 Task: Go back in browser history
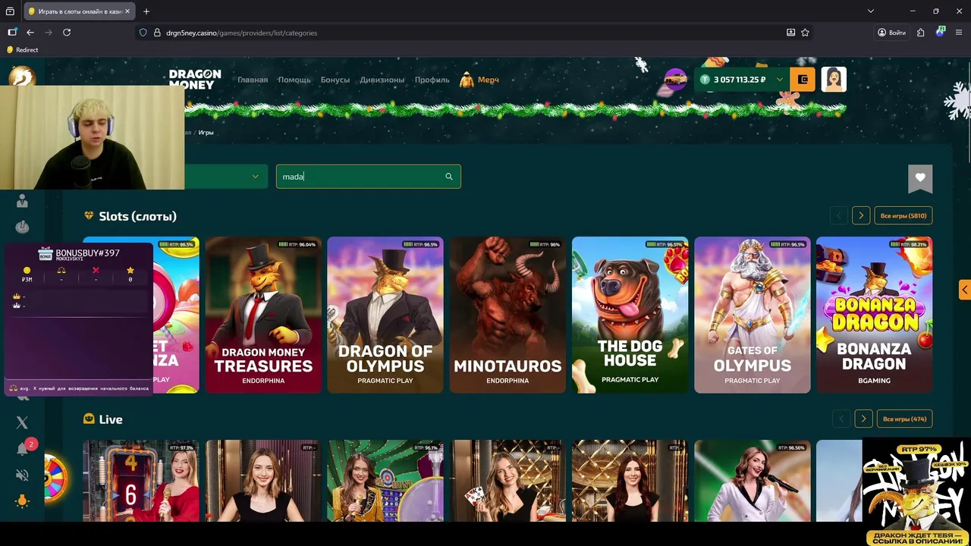pos(30,33)
